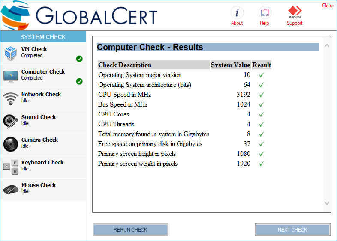Open the Network Check step

click(x=41, y=95)
